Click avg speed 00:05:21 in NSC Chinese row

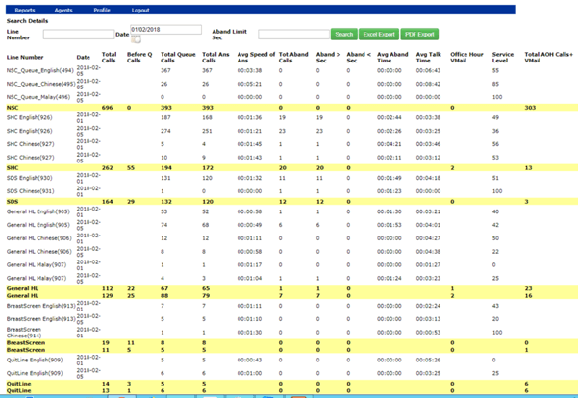(249, 84)
